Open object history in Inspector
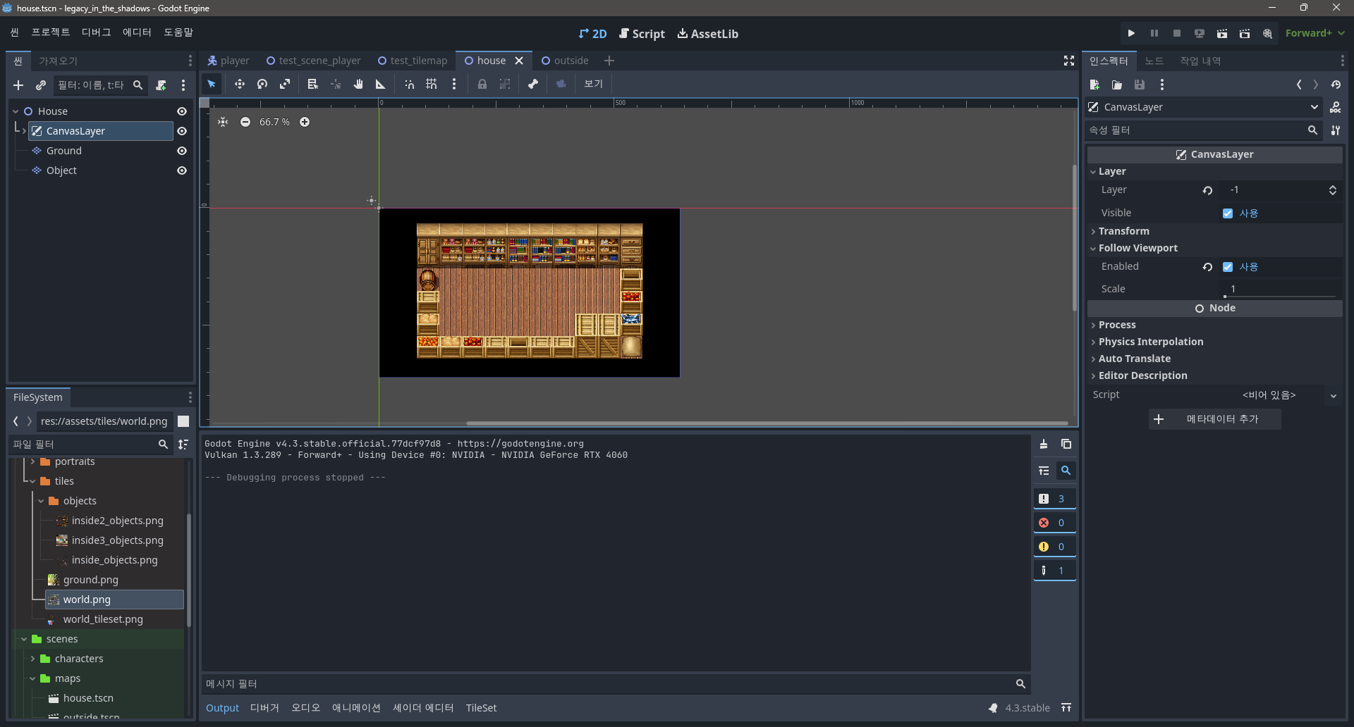1354x727 pixels. [1336, 85]
